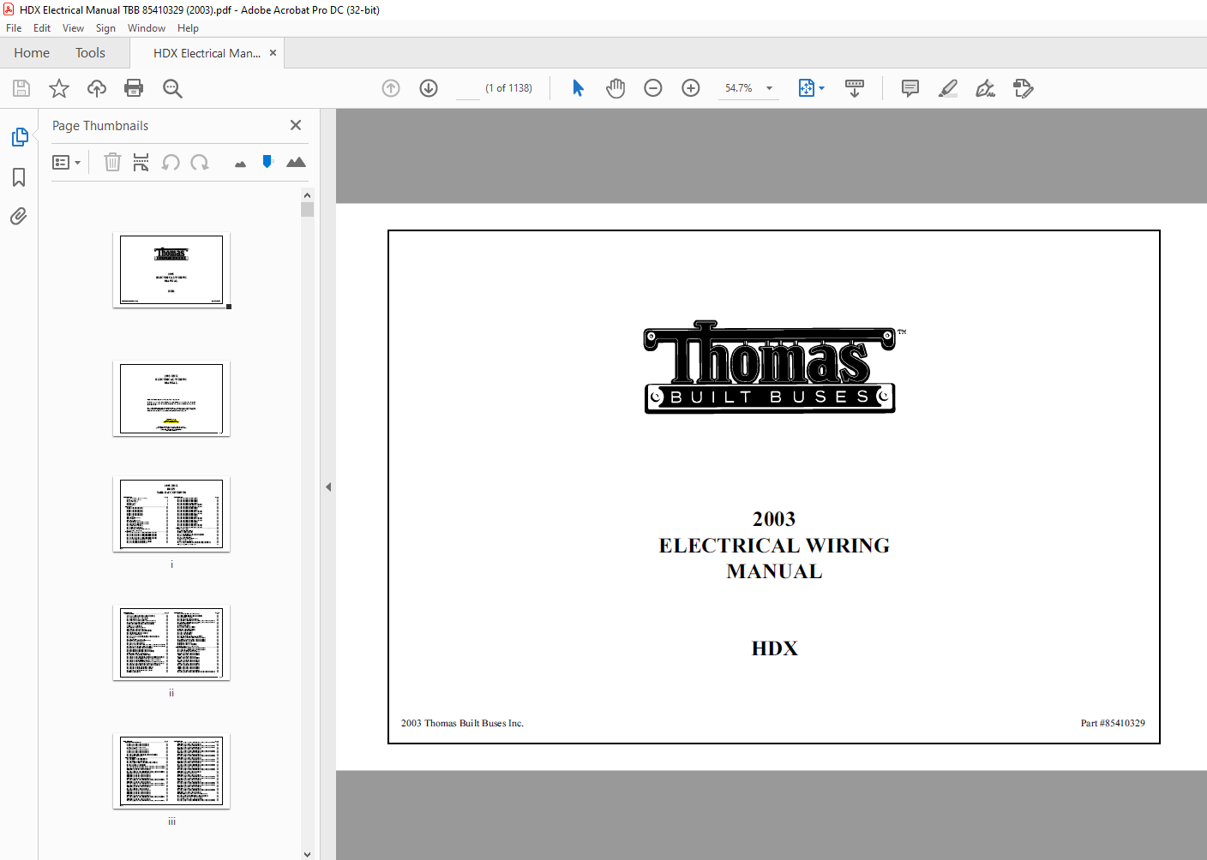Select the second page thumbnail
1207x860 pixels.
tap(171, 398)
